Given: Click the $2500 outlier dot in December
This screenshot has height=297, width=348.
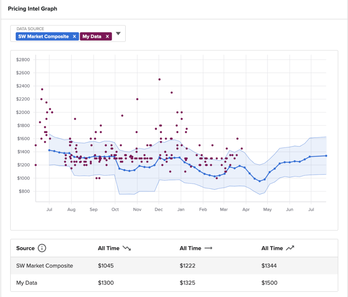Looking at the screenshot, I should pos(159,79).
